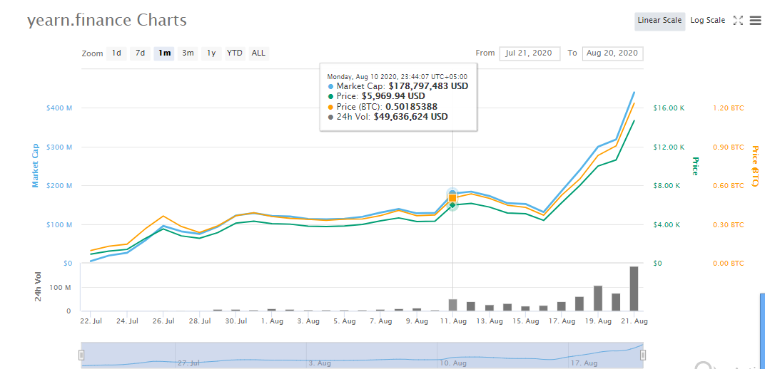765x369 pixels.
Task: Click the 17. Aug x-axis date label
Action: (562, 321)
